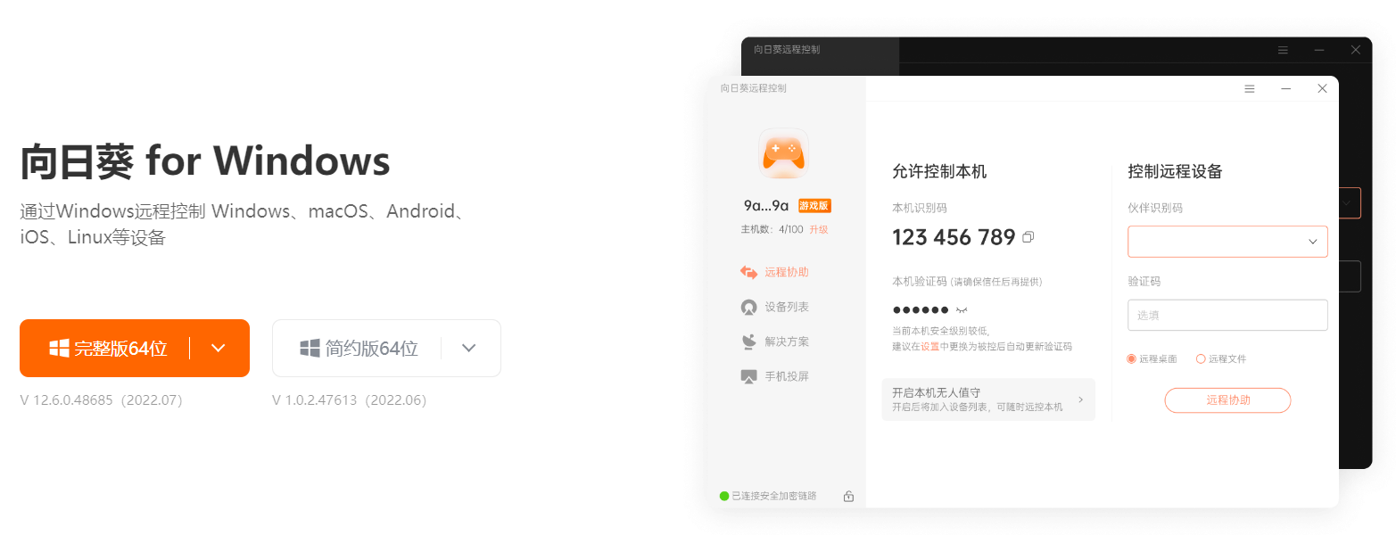This screenshot has height=535, width=1396.
Task: Click the 升级 upgrade link
Action: pyautogui.click(x=819, y=229)
